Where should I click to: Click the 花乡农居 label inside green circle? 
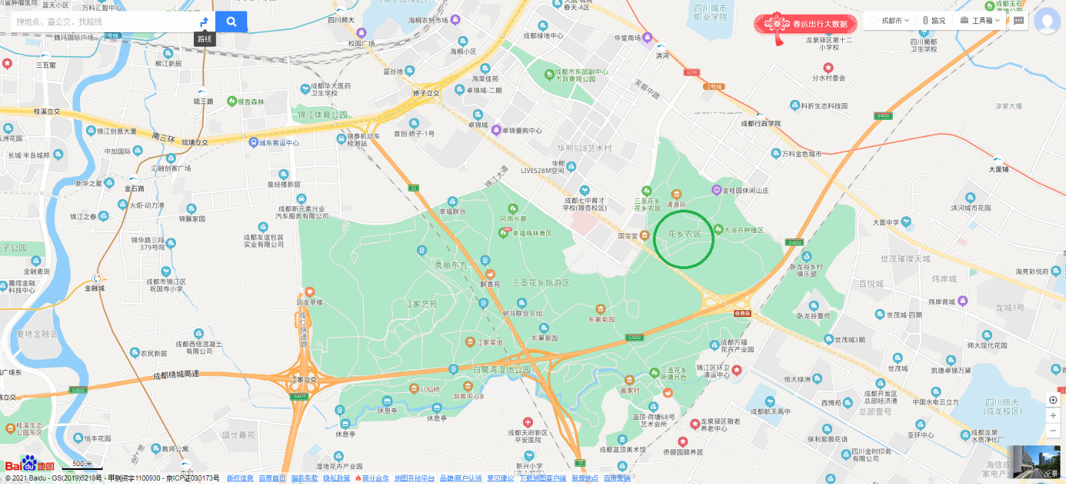pyautogui.click(x=684, y=234)
